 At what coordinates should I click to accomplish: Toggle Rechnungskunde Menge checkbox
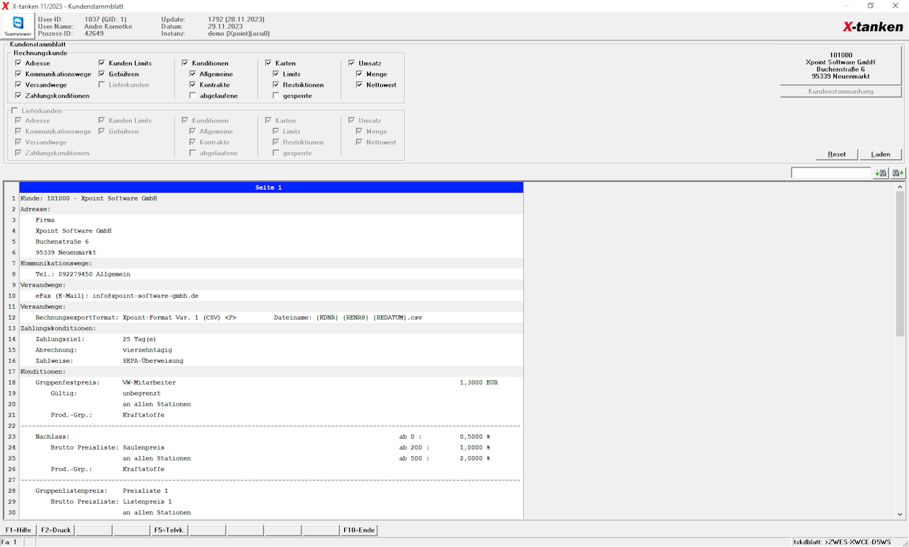pyautogui.click(x=360, y=74)
